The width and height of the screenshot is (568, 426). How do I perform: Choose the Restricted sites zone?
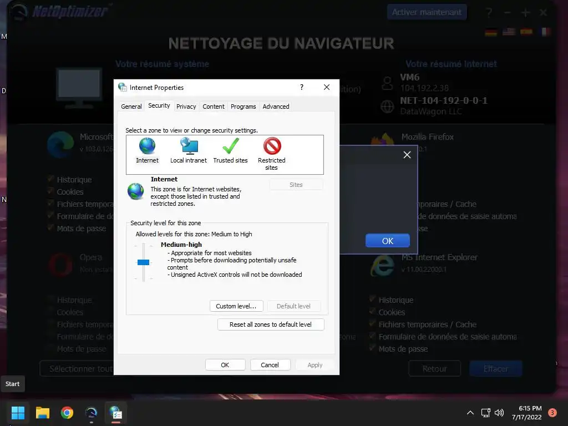[272, 154]
